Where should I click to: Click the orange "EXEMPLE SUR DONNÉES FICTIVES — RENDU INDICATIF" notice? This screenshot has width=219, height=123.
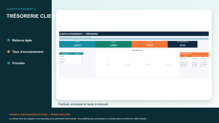[40, 115]
